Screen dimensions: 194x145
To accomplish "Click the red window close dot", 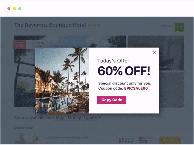I will click(9, 9).
